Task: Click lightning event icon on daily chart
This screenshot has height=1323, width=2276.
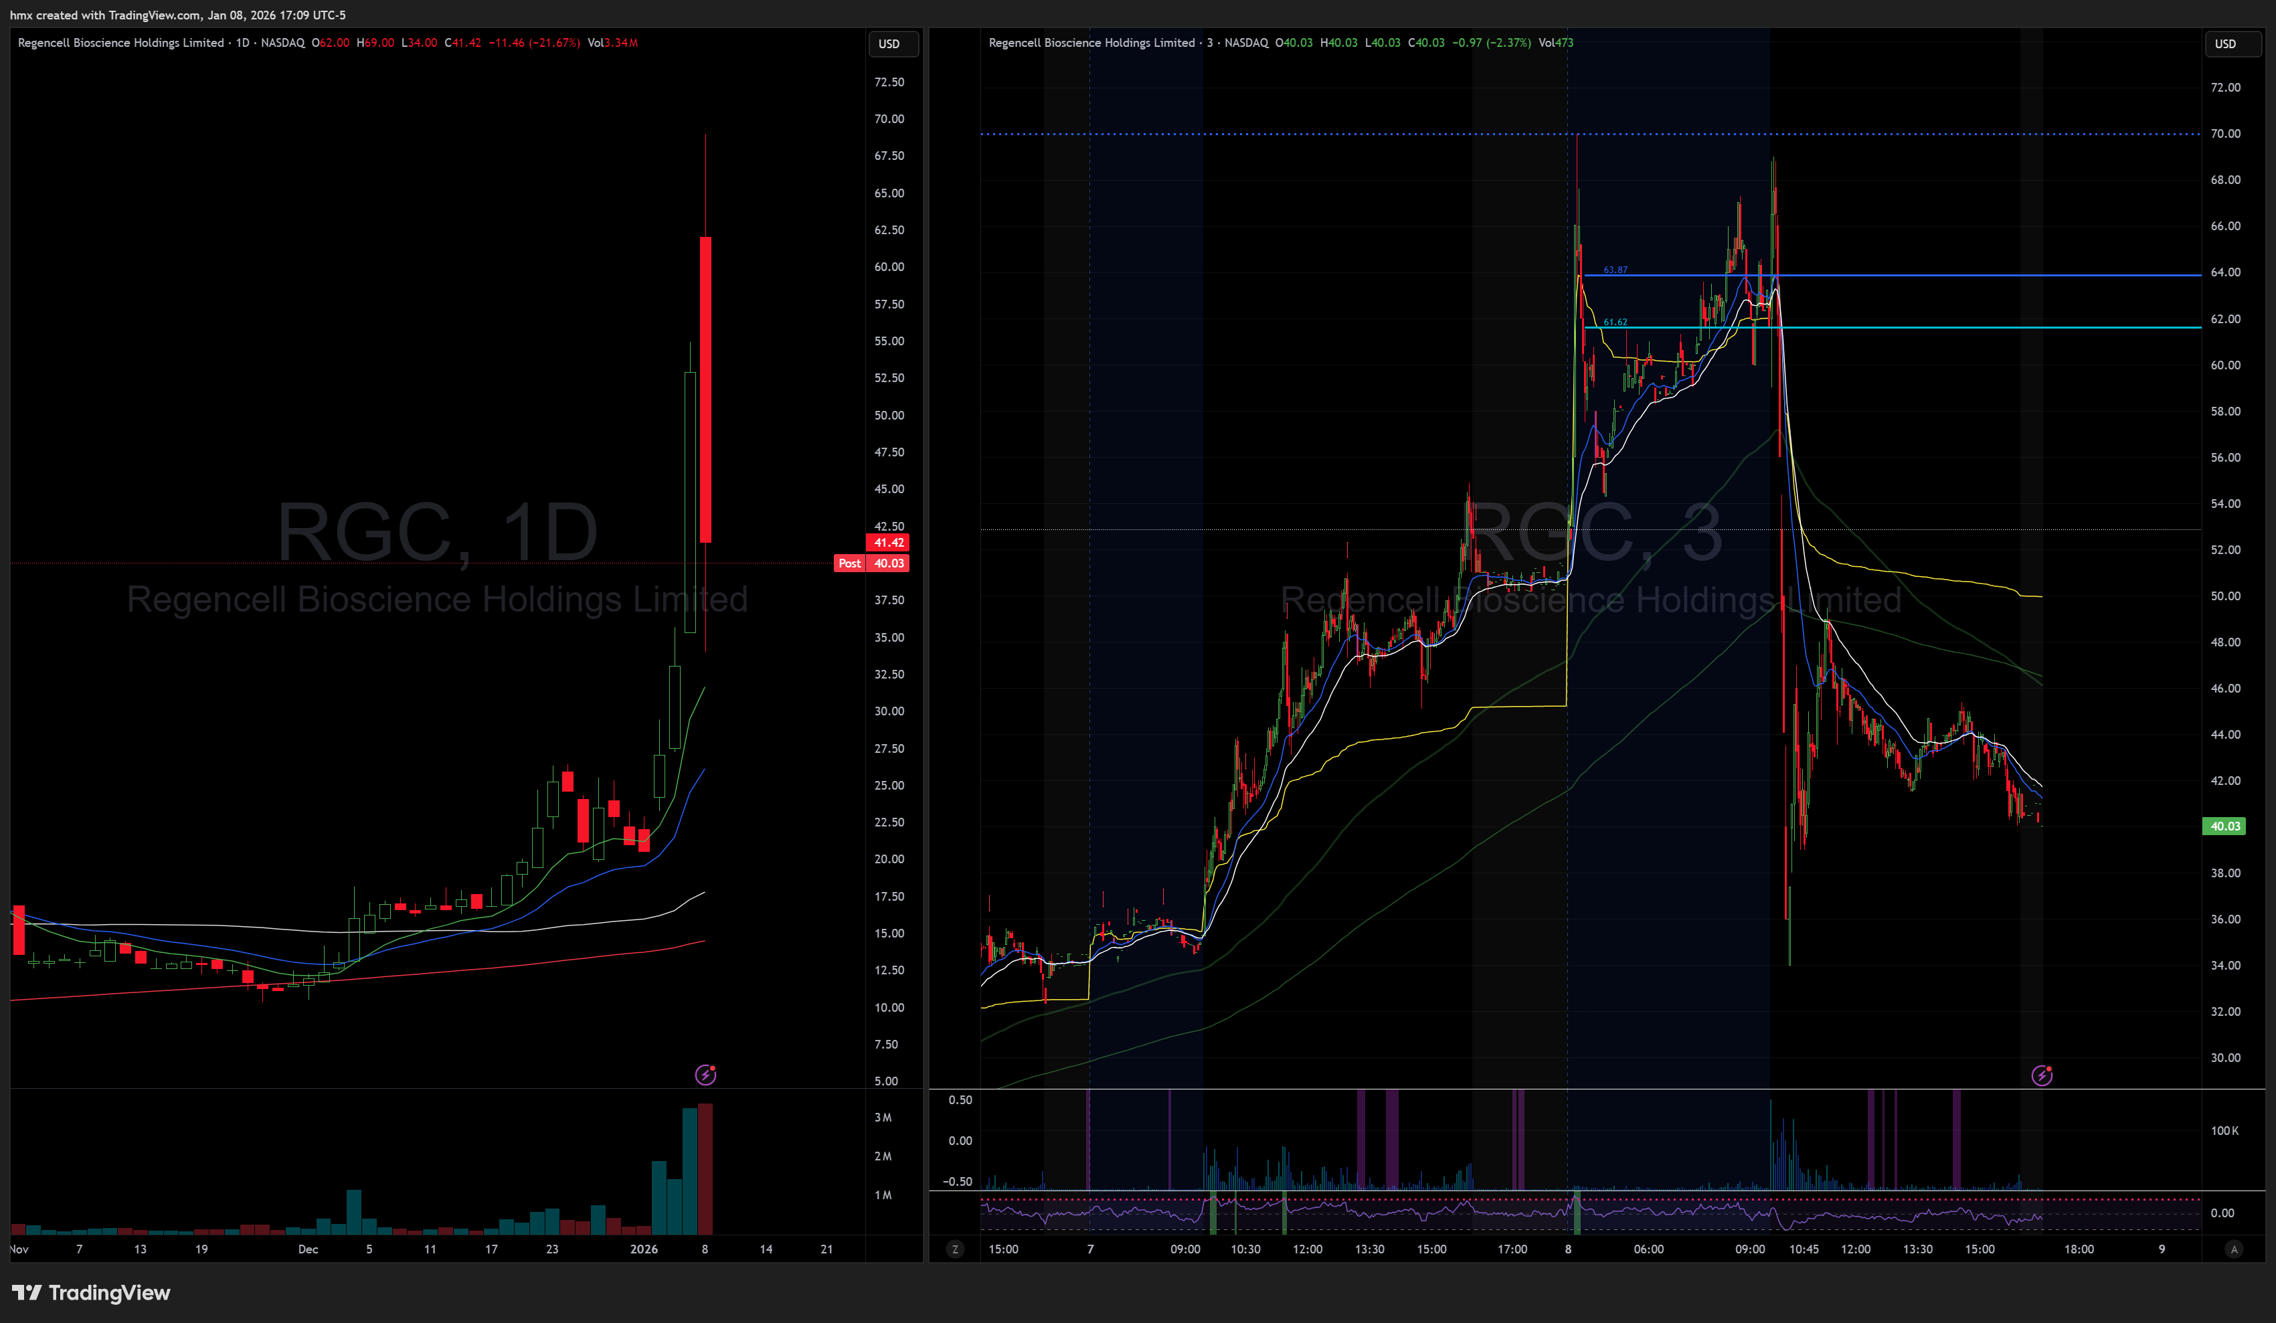Action: pyautogui.click(x=705, y=1075)
